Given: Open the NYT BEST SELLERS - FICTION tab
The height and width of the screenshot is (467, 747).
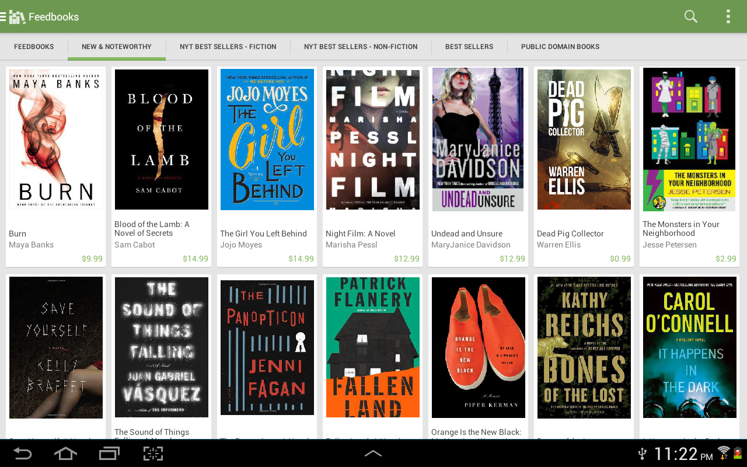Looking at the screenshot, I should click(x=228, y=46).
